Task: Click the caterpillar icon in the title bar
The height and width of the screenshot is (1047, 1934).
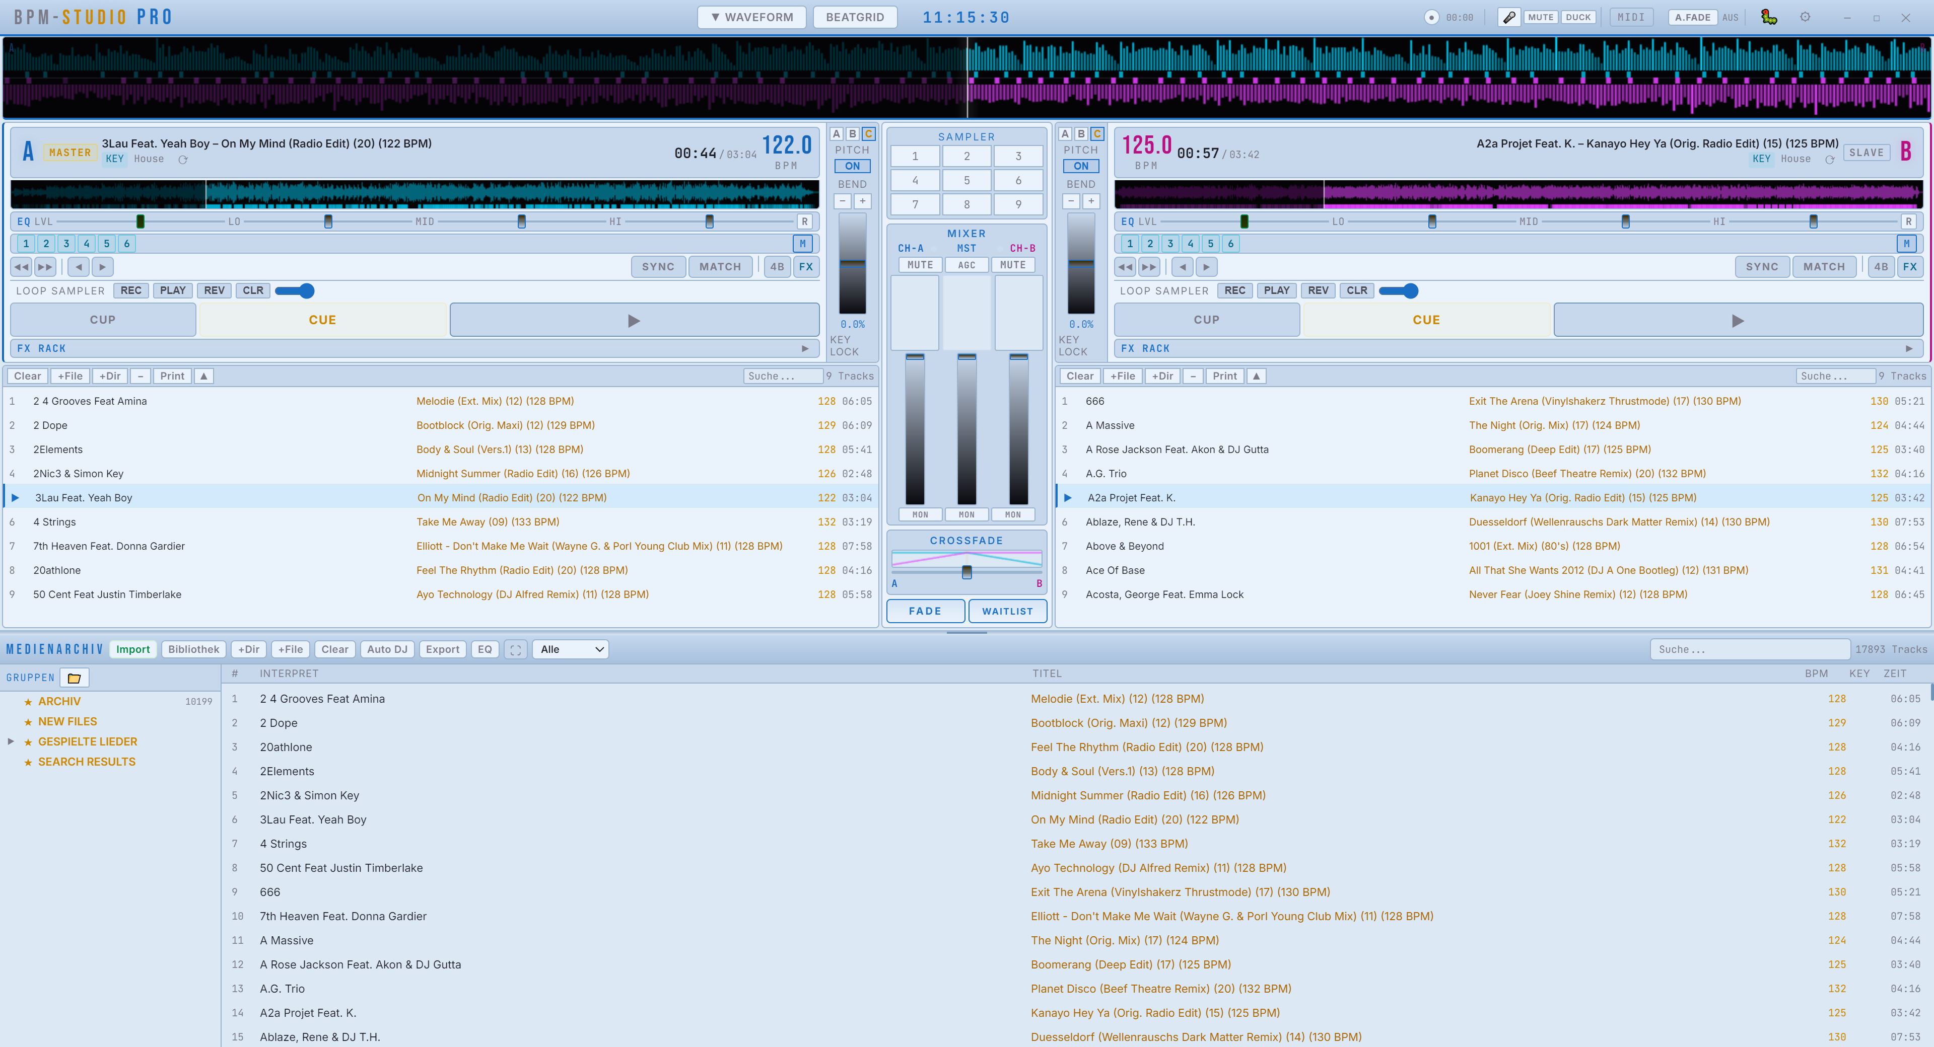Action: point(1768,17)
